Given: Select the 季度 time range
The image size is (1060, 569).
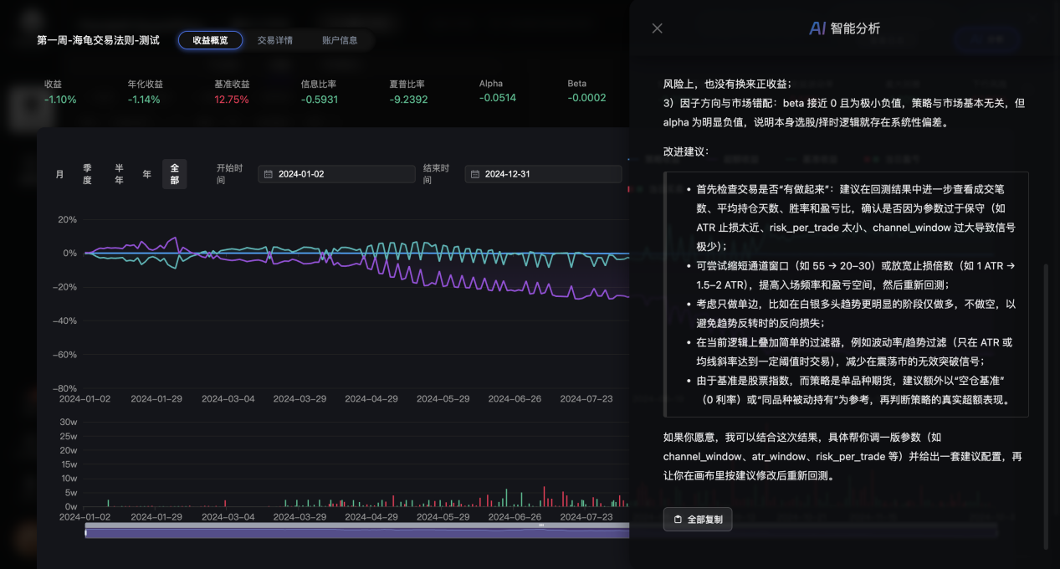Looking at the screenshot, I should point(87,174).
